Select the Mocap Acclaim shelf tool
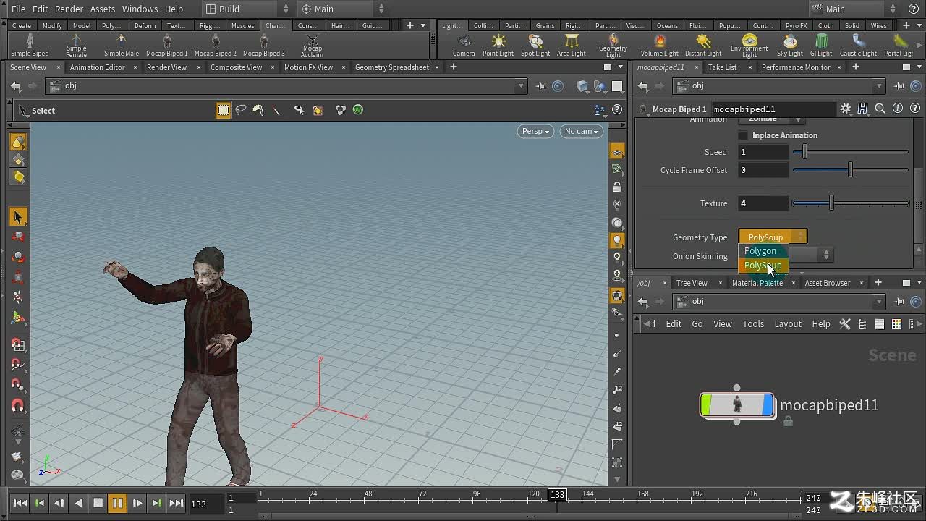The width and height of the screenshot is (926, 521). click(x=312, y=45)
